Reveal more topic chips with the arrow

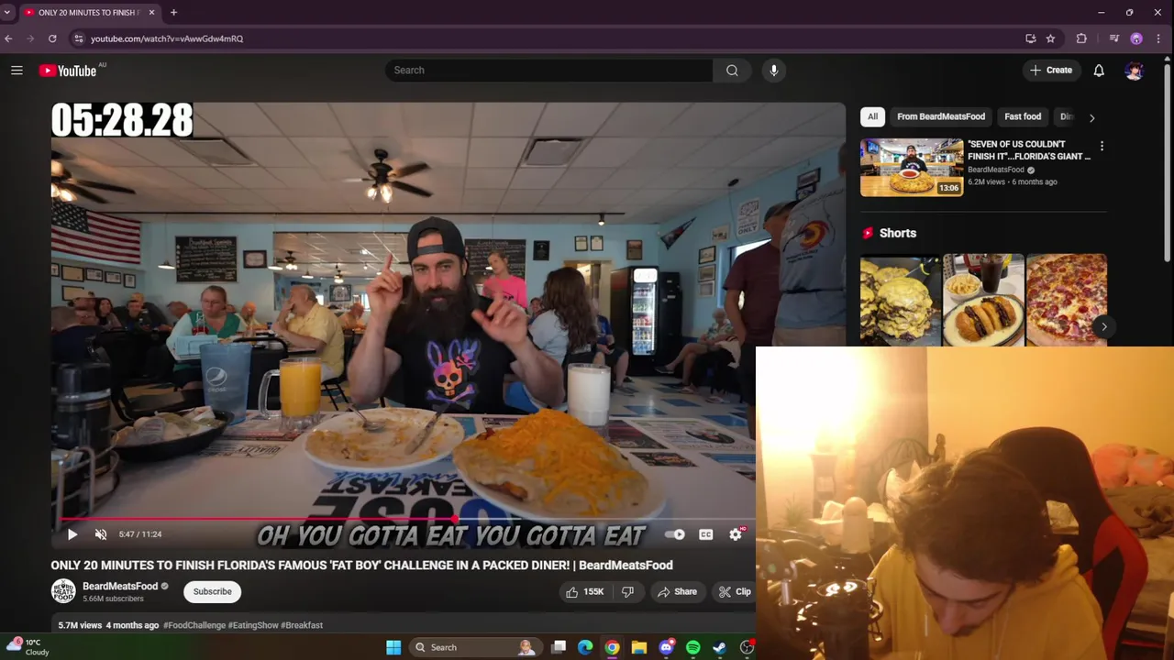click(1091, 117)
